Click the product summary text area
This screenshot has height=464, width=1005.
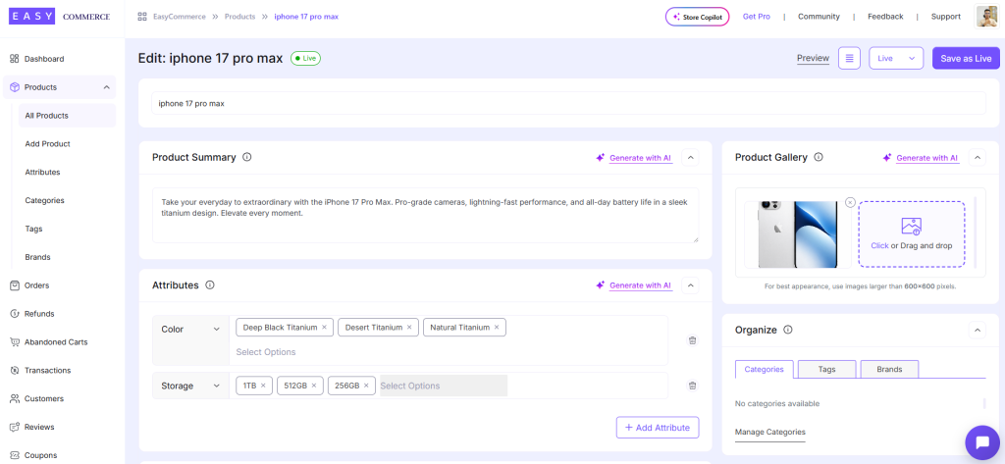(426, 216)
